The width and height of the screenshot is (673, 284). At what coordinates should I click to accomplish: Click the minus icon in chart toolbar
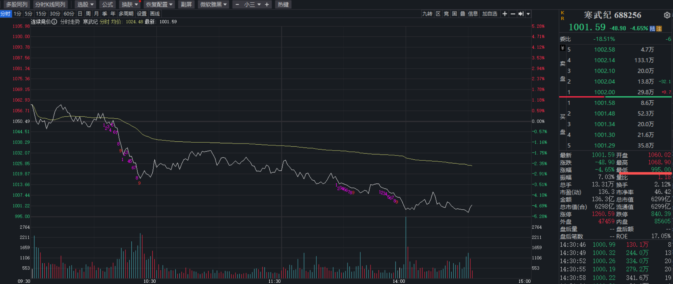[x=513, y=14]
